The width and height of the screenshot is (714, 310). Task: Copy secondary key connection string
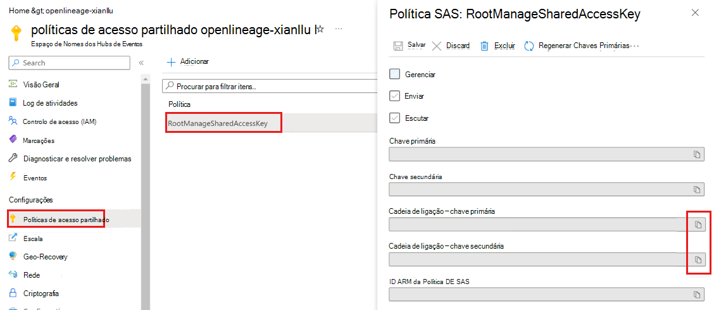click(698, 259)
